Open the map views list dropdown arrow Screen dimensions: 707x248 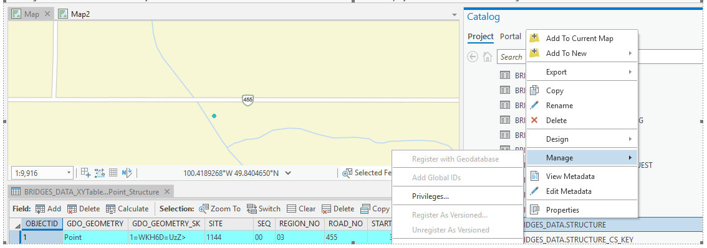[454, 16]
